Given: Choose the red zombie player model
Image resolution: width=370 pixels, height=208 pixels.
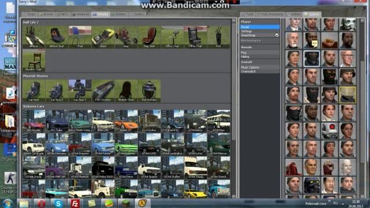Looking at the screenshot, I should [294, 167].
